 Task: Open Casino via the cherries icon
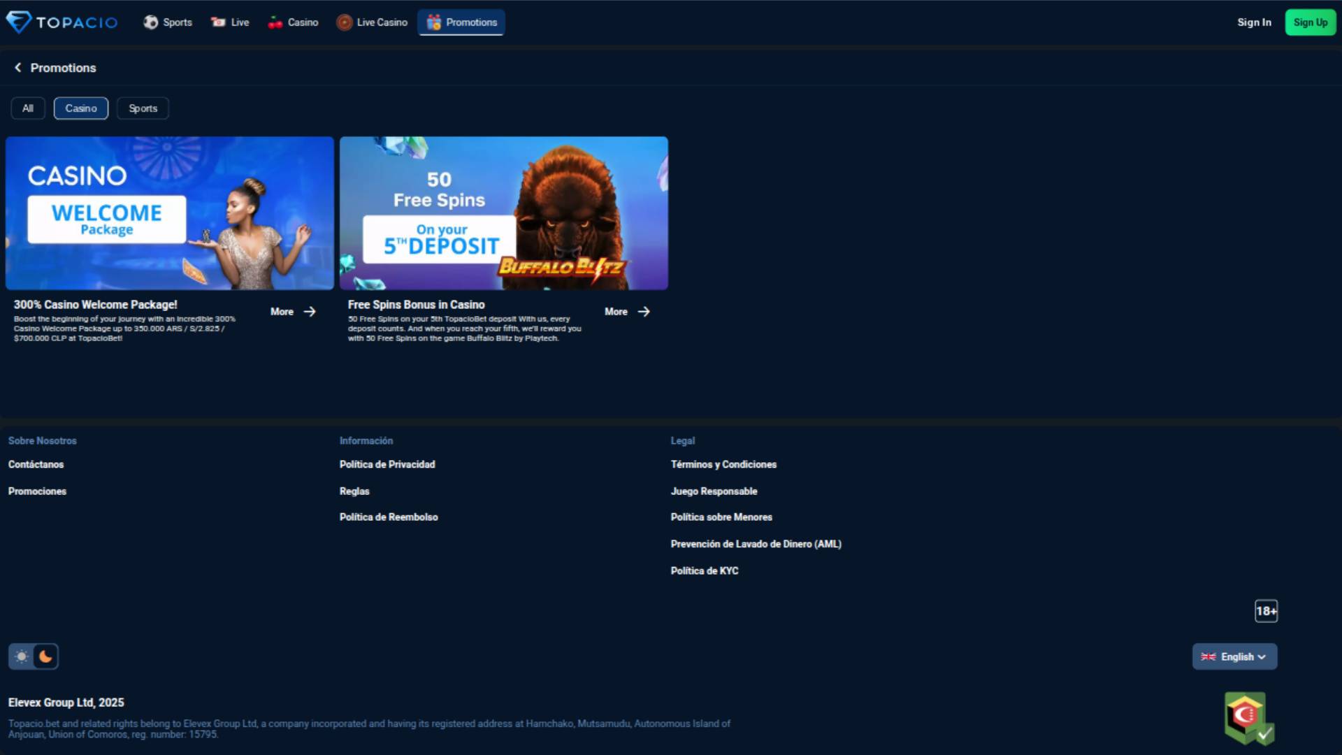click(274, 22)
